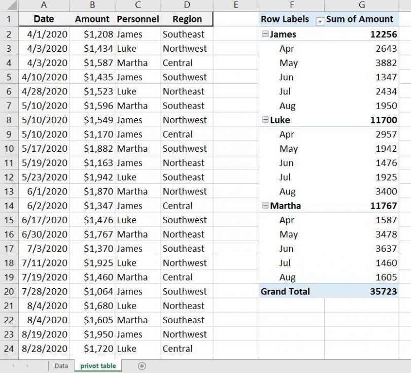
Task: Collapse the Martha pivot group
Action: [x=264, y=206]
